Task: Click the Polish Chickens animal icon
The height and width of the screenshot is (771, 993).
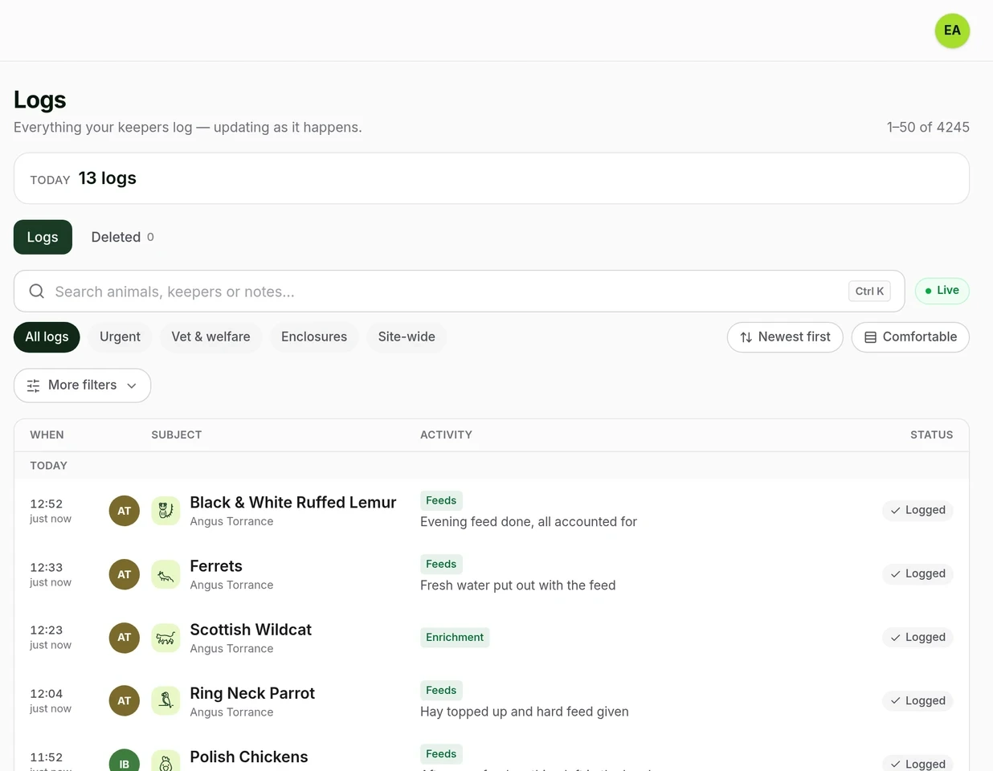Action: (165, 761)
